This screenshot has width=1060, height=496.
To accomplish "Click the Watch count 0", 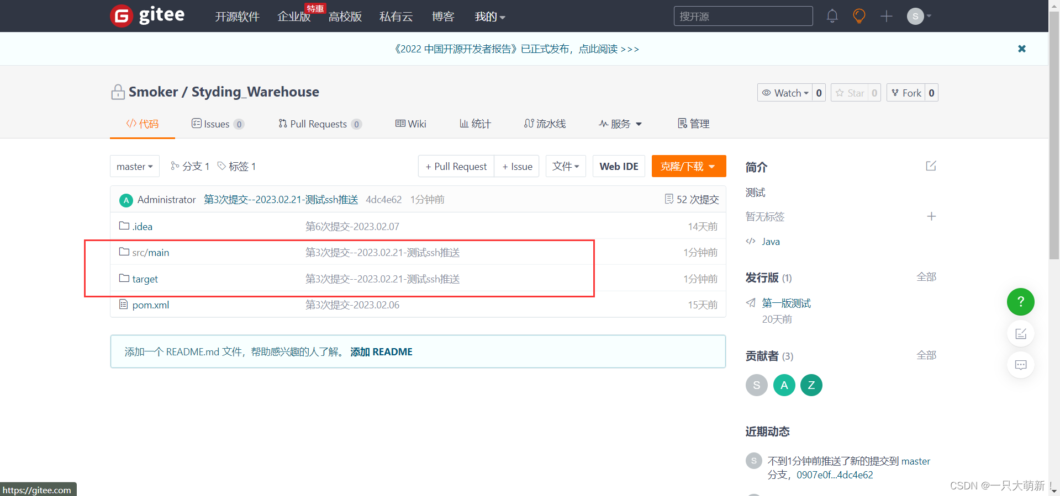I will (x=819, y=93).
